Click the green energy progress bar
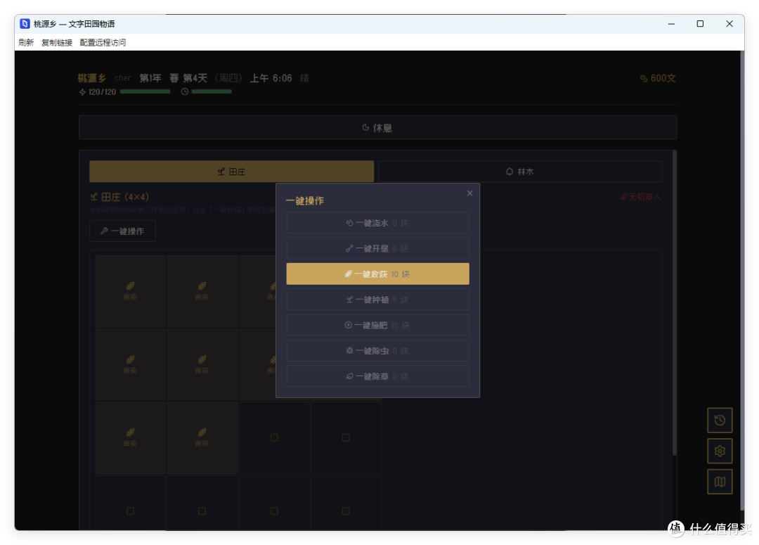Image resolution: width=759 pixels, height=545 pixels. [145, 91]
